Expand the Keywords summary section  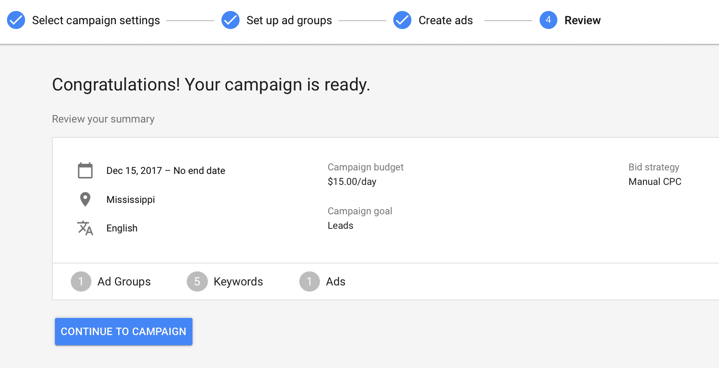[x=238, y=281]
